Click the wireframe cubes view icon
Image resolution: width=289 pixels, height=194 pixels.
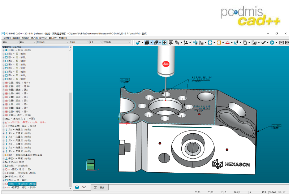pyautogui.click(x=156, y=43)
